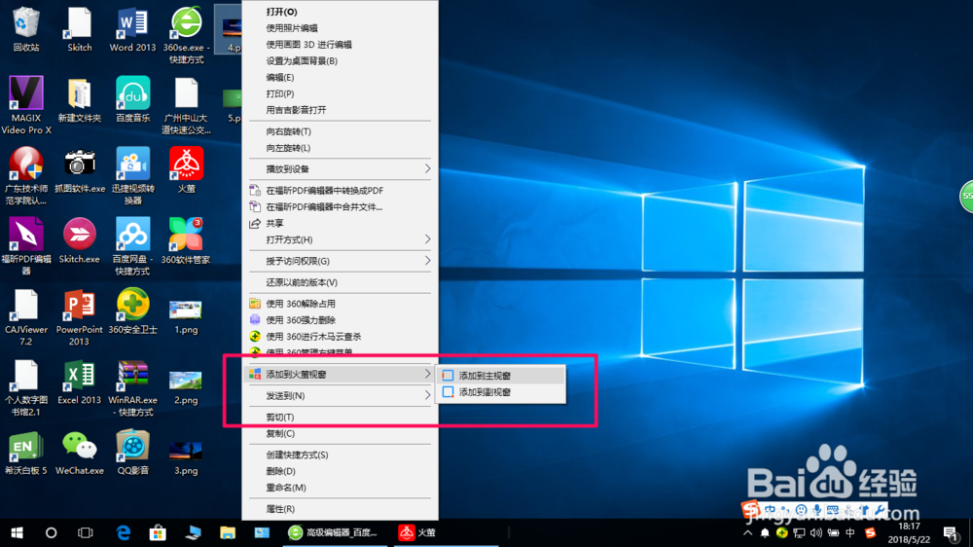The height and width of the screenshot is (547, 973).
Task: Select the 迅捷视频转换器 desktop icon
Action: (132, 176)
